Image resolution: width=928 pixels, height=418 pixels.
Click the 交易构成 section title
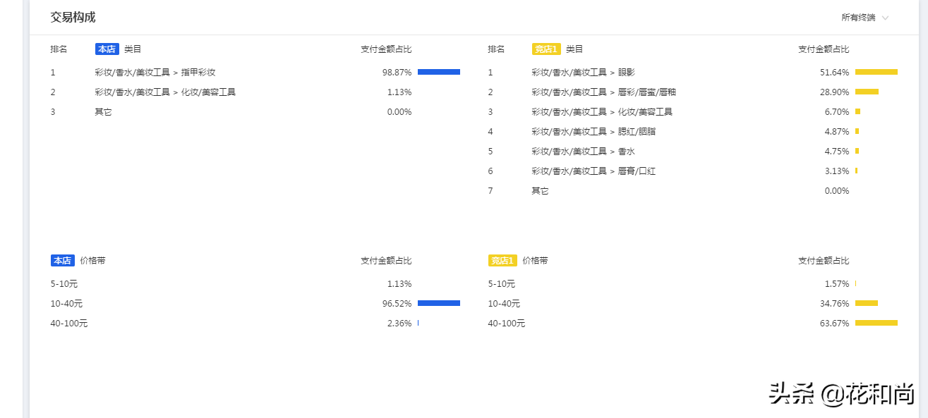(72, 17)
